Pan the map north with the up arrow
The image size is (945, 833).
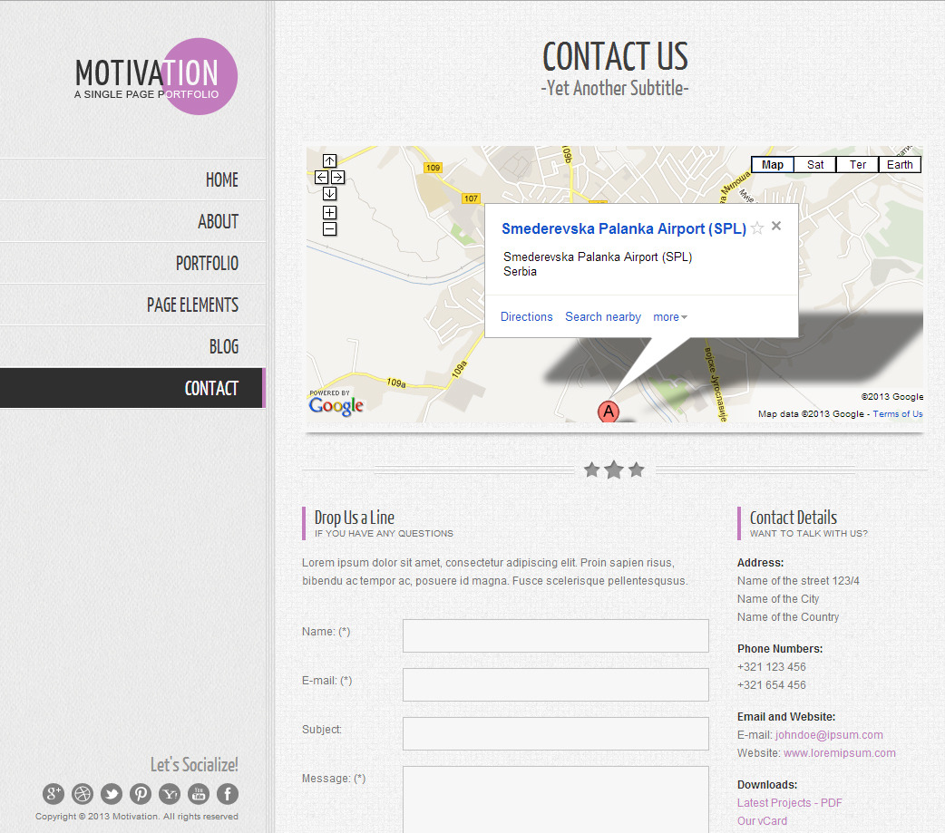click(329, 160)
